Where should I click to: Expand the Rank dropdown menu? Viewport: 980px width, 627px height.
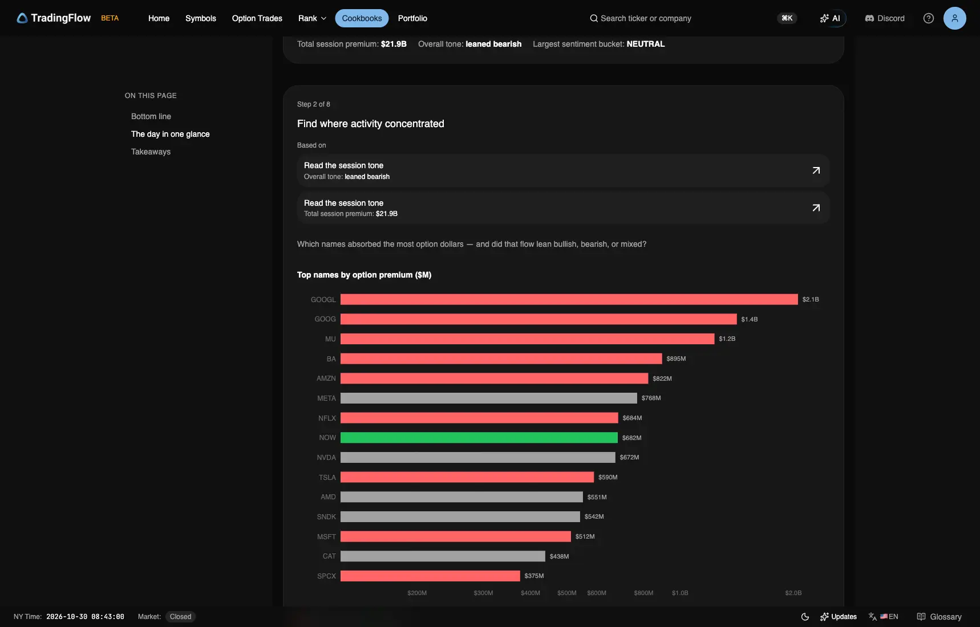312,18
